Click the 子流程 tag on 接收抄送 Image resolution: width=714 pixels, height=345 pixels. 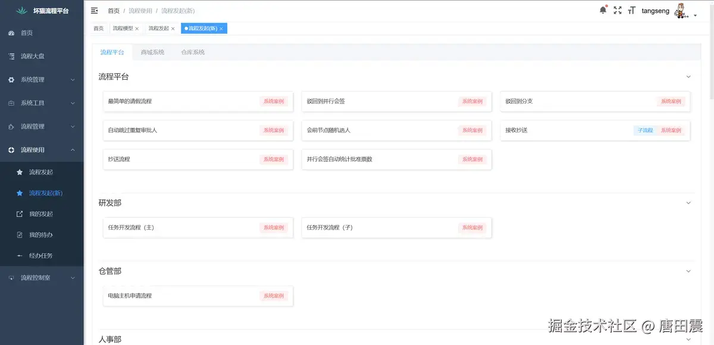coord(645,130)
